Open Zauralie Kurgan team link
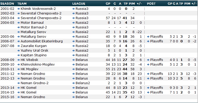The width and height of the screenshot is (198, 103). tap(34, 46)
